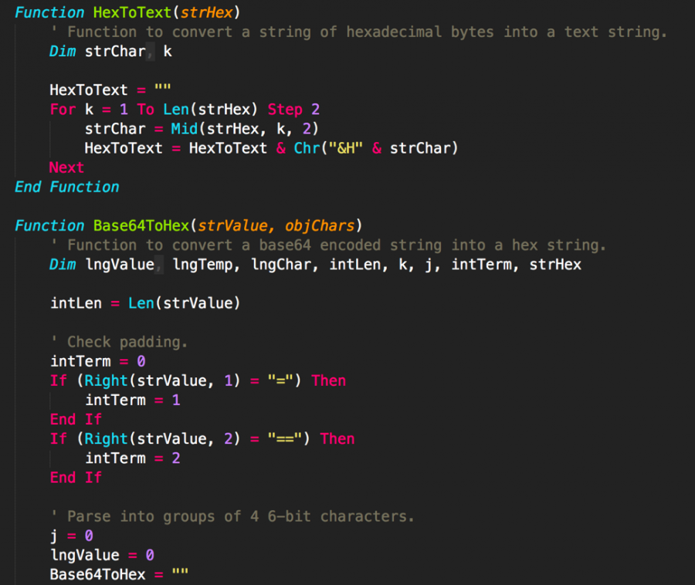Select the Mid function call
The image size is (695, 585).
coord(182,128)
